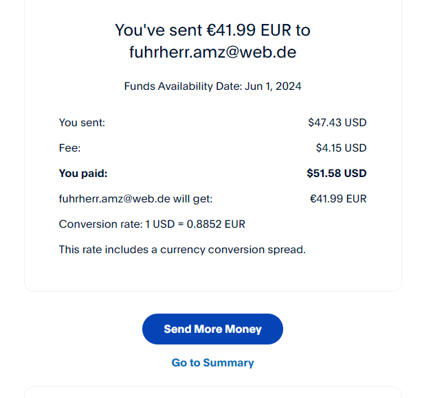Viewport: 433px width, 398px height.
Task: Click the "You've sent €41.99 EUR to" heading line
Action: pyautogui.click(x=212, y=30)
